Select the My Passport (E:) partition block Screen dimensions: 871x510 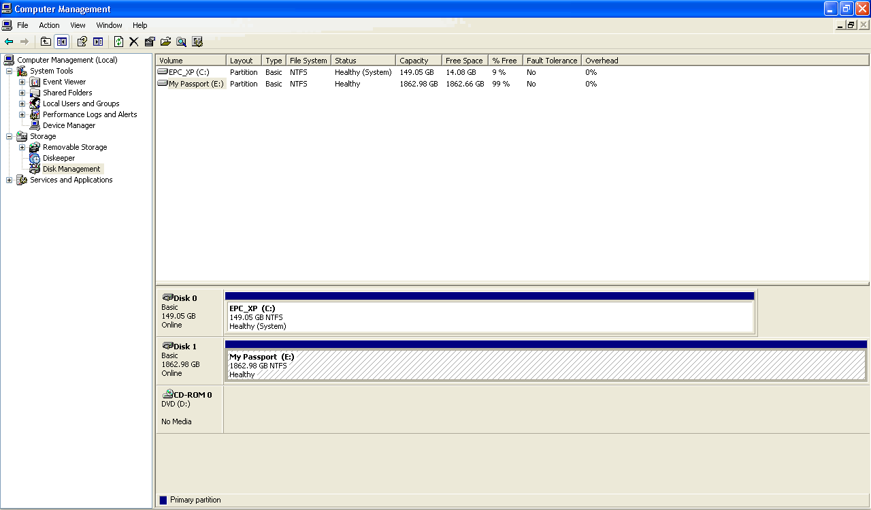545,365
